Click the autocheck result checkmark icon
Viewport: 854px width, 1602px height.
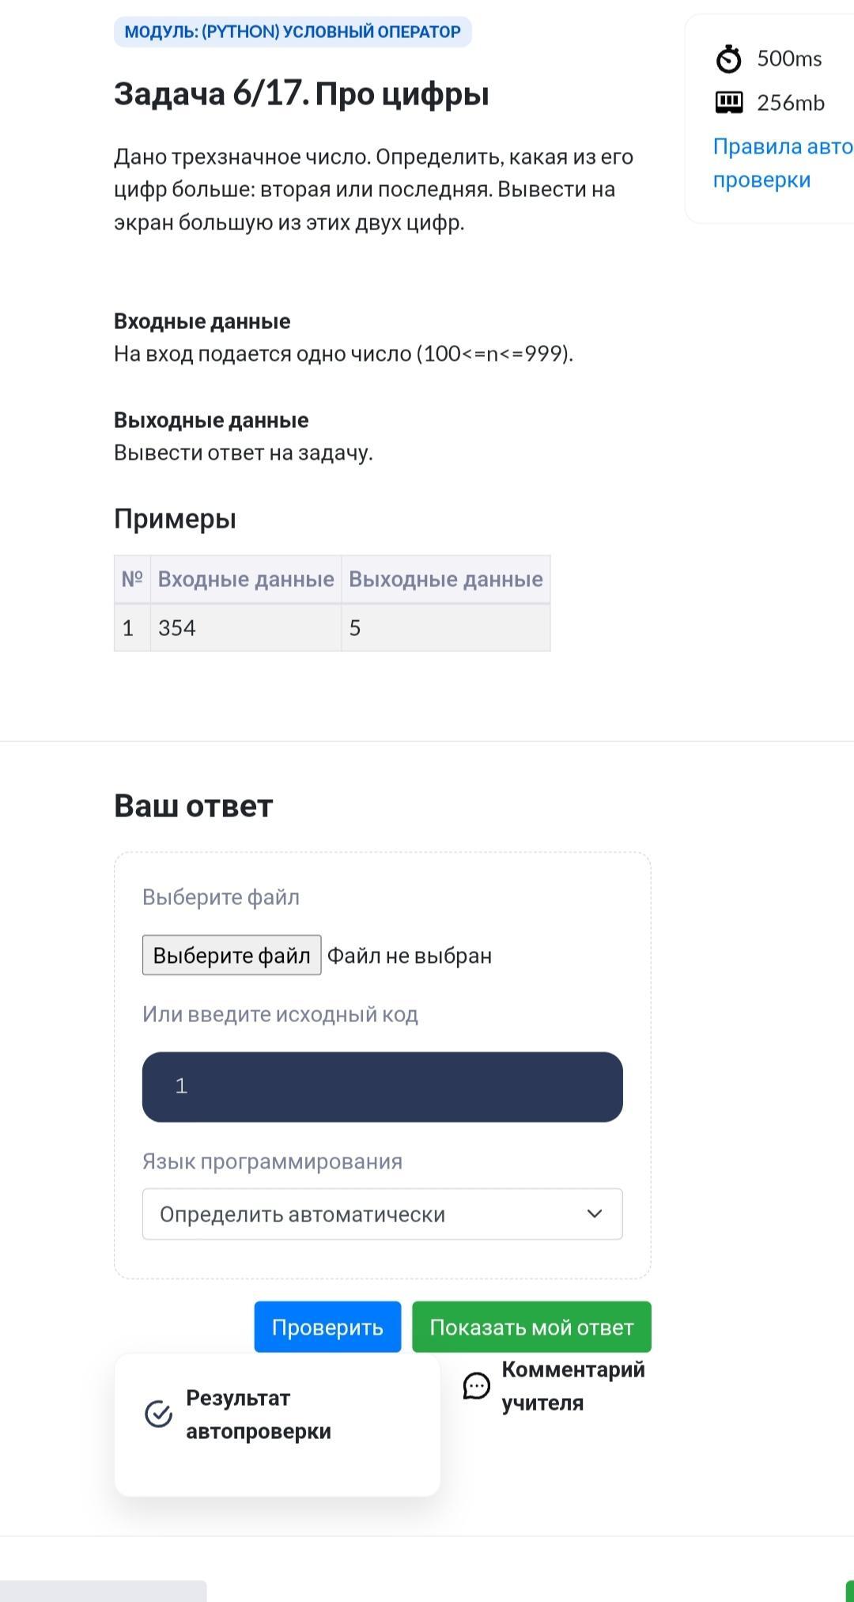159,1414
